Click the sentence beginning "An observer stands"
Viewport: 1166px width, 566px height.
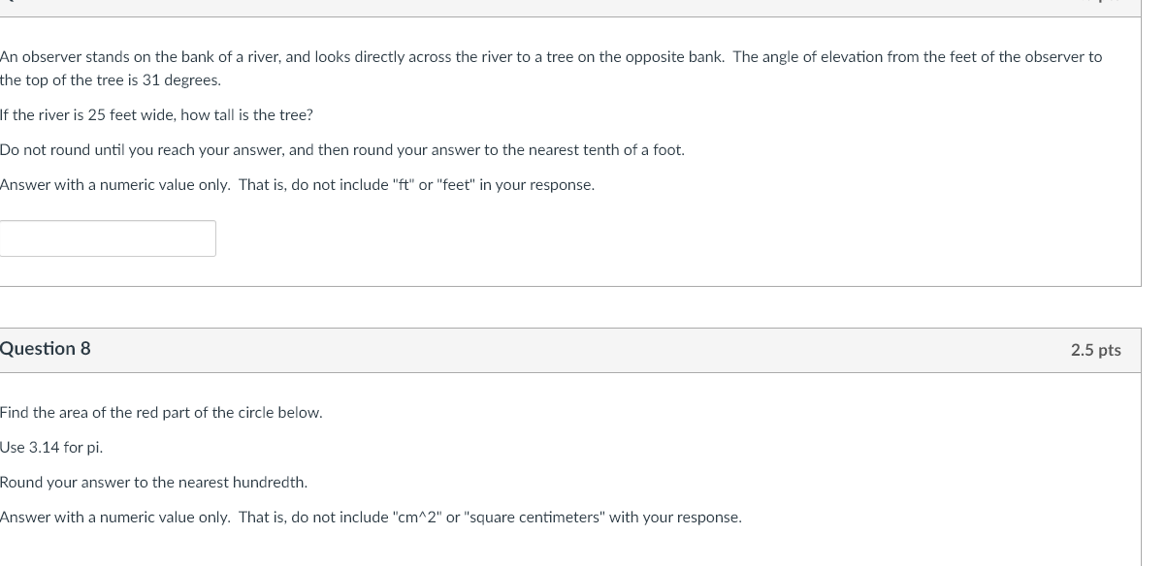pos(551,68)
